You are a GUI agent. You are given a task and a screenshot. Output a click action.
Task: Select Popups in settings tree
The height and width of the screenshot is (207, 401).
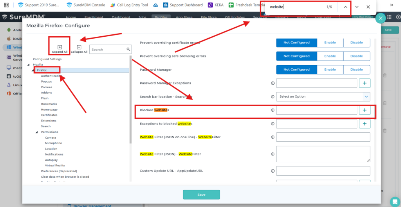point(46,82)
